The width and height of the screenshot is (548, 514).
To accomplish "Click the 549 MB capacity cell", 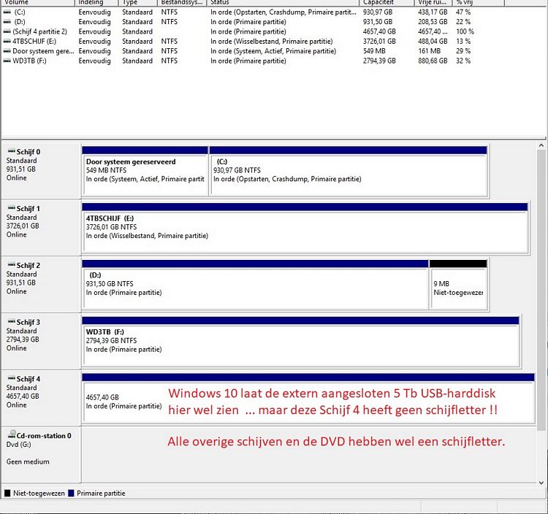I will coord(374,51).
